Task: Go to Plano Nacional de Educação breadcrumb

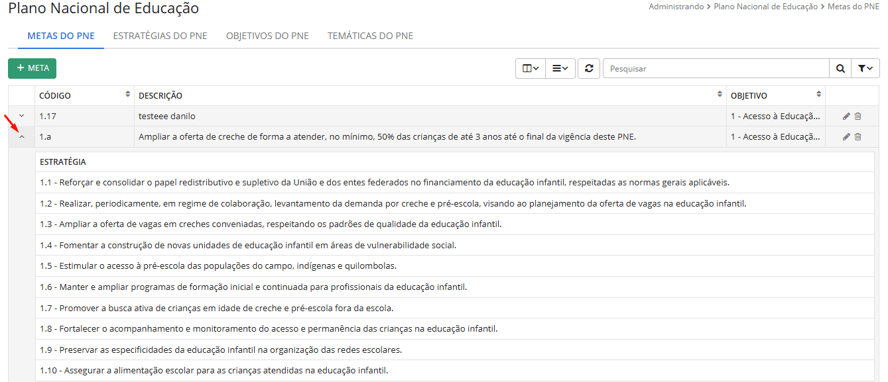Action: [766, 6]
